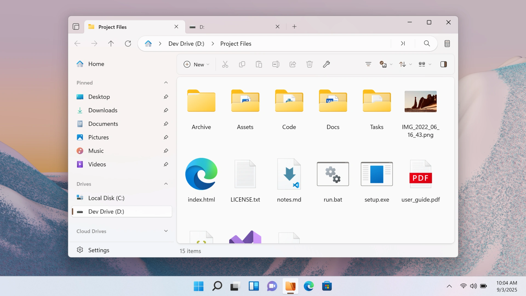Image resolution: width=526 pixels, height=296 pixels.
Task: Toggle the details pane panel icon
Action: [444, 64]
